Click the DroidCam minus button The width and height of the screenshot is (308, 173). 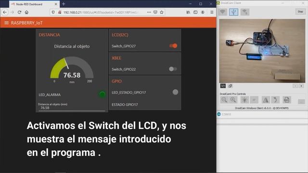(x=295, y=86)
